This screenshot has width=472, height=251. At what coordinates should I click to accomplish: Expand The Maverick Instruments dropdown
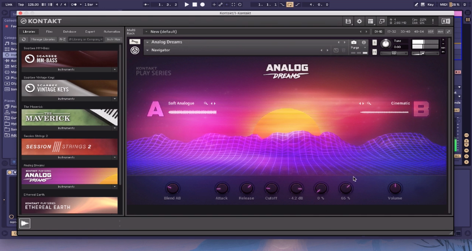click(x=114, y=128)
